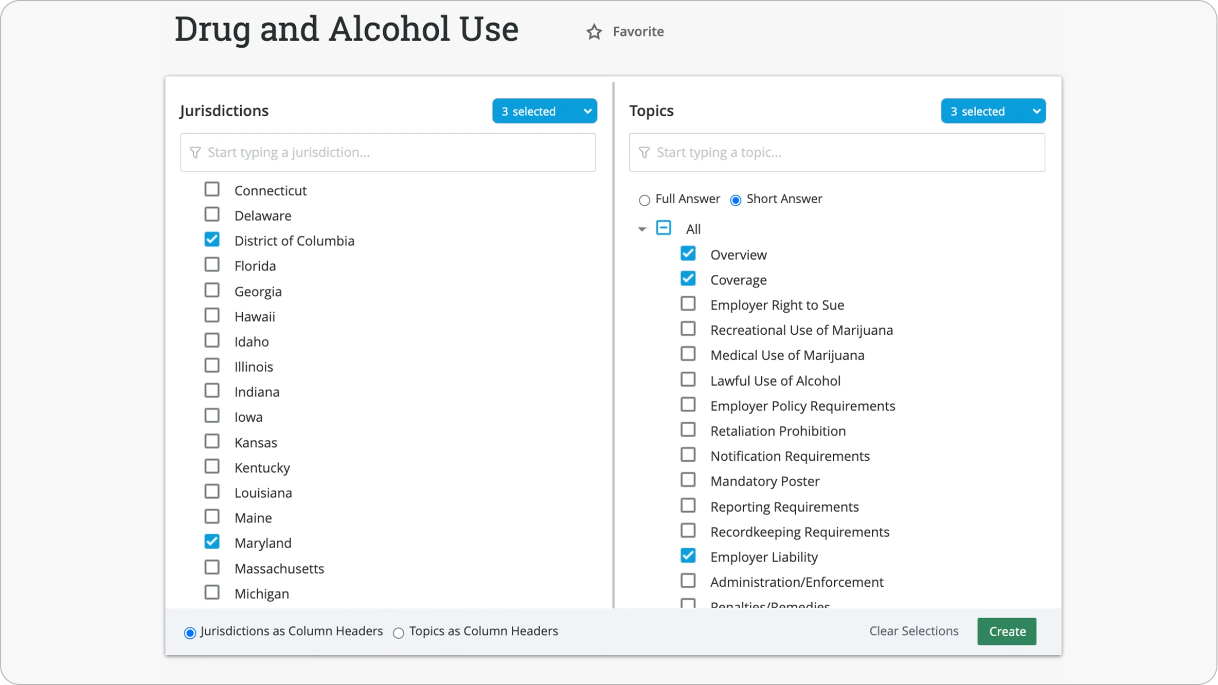Image resolution: width=1218 pixels, height=685 pixels.
Task: Click the Create button
Action: [1006, 631]
